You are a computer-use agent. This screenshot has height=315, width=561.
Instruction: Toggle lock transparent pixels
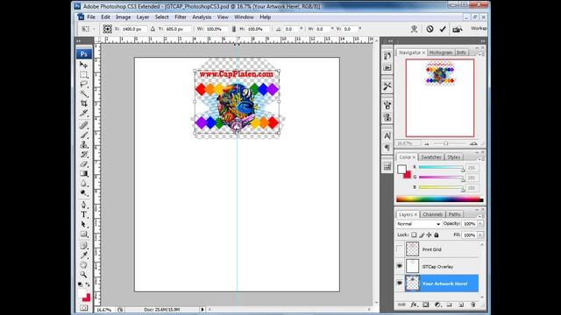(x=414, y=235)
